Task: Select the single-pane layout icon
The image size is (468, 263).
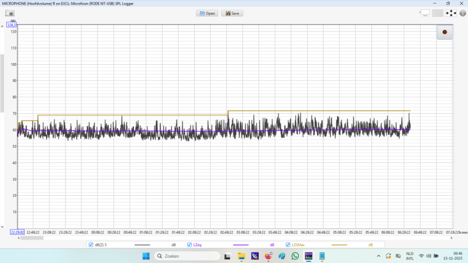Action: click(425, 13)
